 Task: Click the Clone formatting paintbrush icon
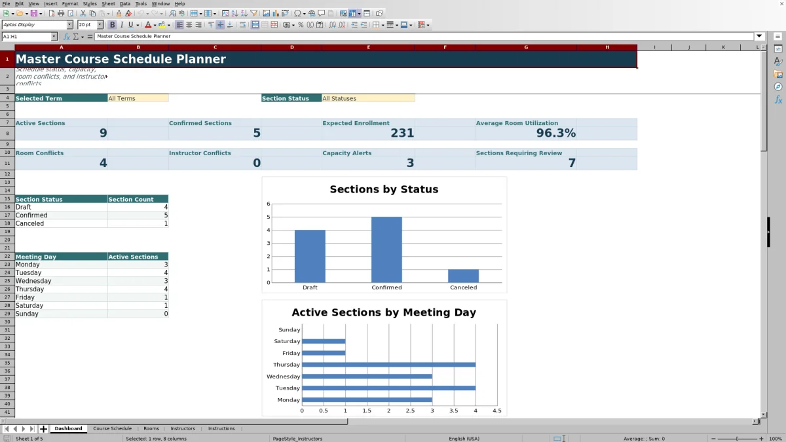click(x=119, y=13)
